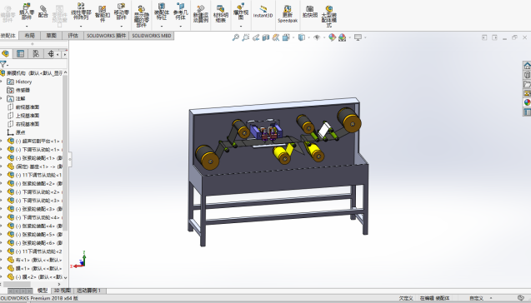Image resolution: width=531 pixels, height=303 pixels.
Task: Switch to the 3D 视图 bottom tab
Action: [x=62, y=291]
